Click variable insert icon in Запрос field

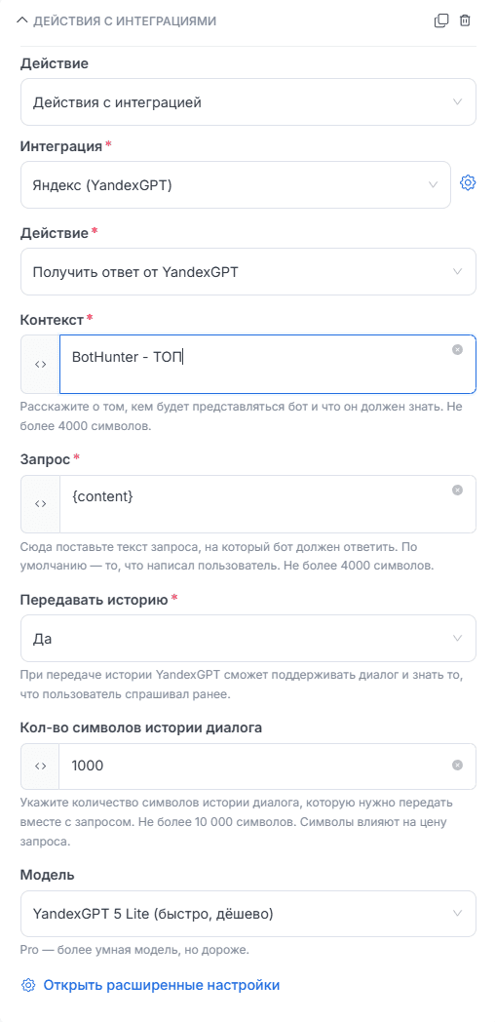(40, 504)
